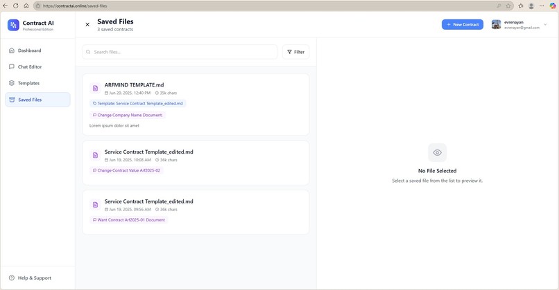Click the browser Home icon

coord(26,6)
